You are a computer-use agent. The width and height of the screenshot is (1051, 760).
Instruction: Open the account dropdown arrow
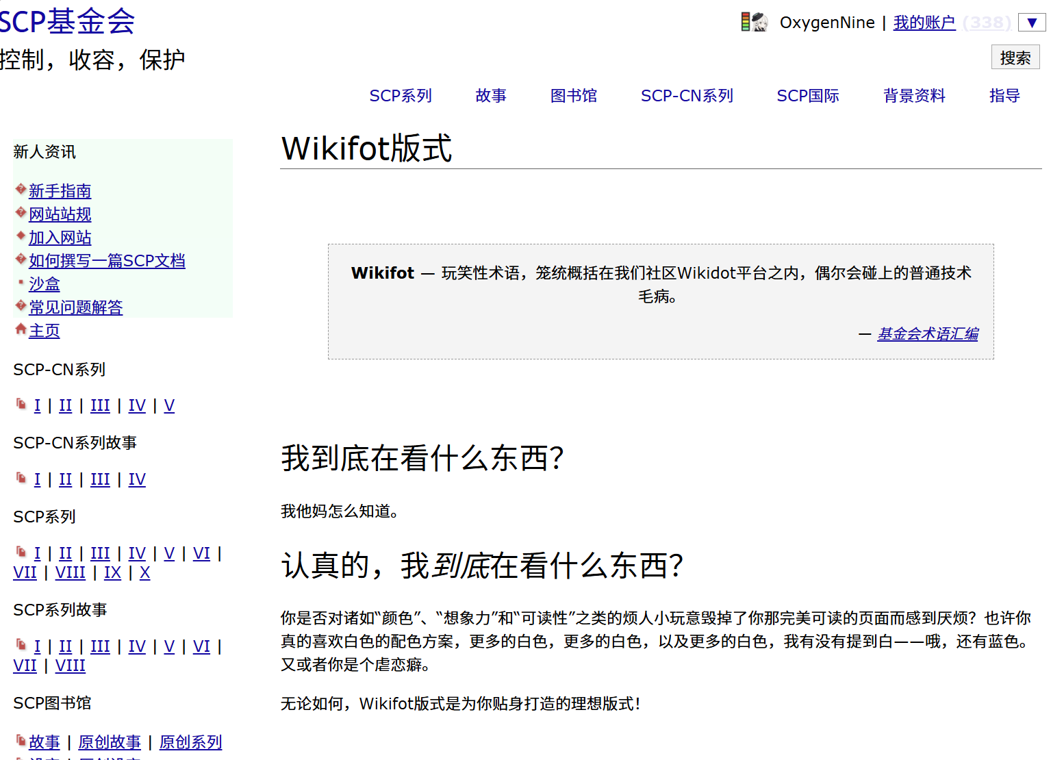(1032, 23)
